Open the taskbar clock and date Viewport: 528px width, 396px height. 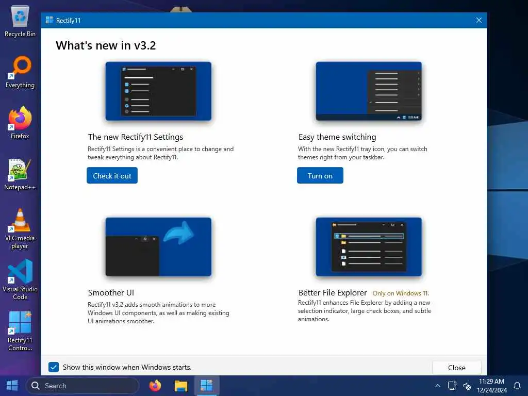coord(491,386)
